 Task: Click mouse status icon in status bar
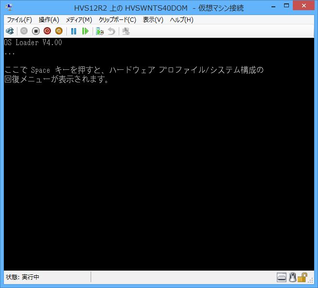tap(292, 277)
